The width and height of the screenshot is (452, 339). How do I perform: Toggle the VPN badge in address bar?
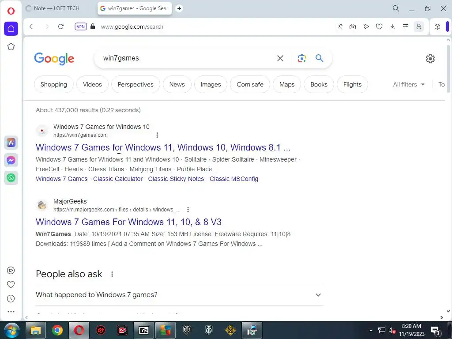point(80,26)
